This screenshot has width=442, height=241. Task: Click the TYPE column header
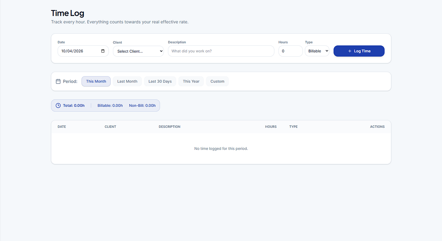[x=293, y=127]
